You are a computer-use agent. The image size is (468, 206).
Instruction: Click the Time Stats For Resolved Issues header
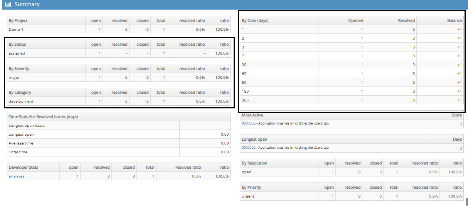(x=43, y=116)
